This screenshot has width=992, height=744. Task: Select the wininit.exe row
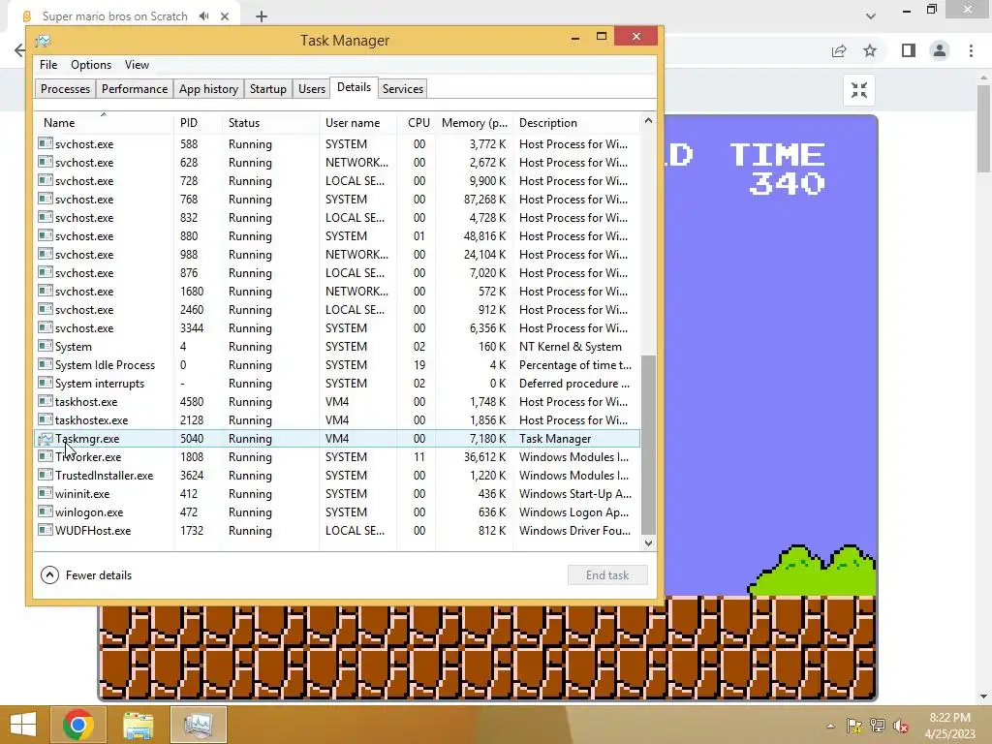coord(337,493)
